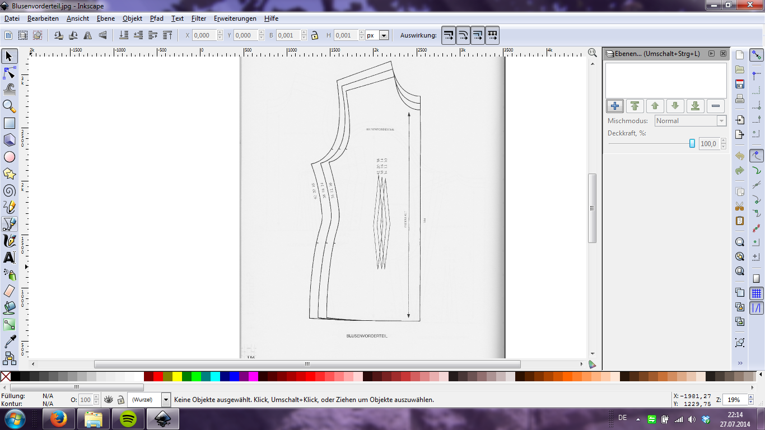The image size is (765, 430).
Task: Expand the Mischmodus blend mode dropdown
Action: pyautogui.click(x=721, y=121)
